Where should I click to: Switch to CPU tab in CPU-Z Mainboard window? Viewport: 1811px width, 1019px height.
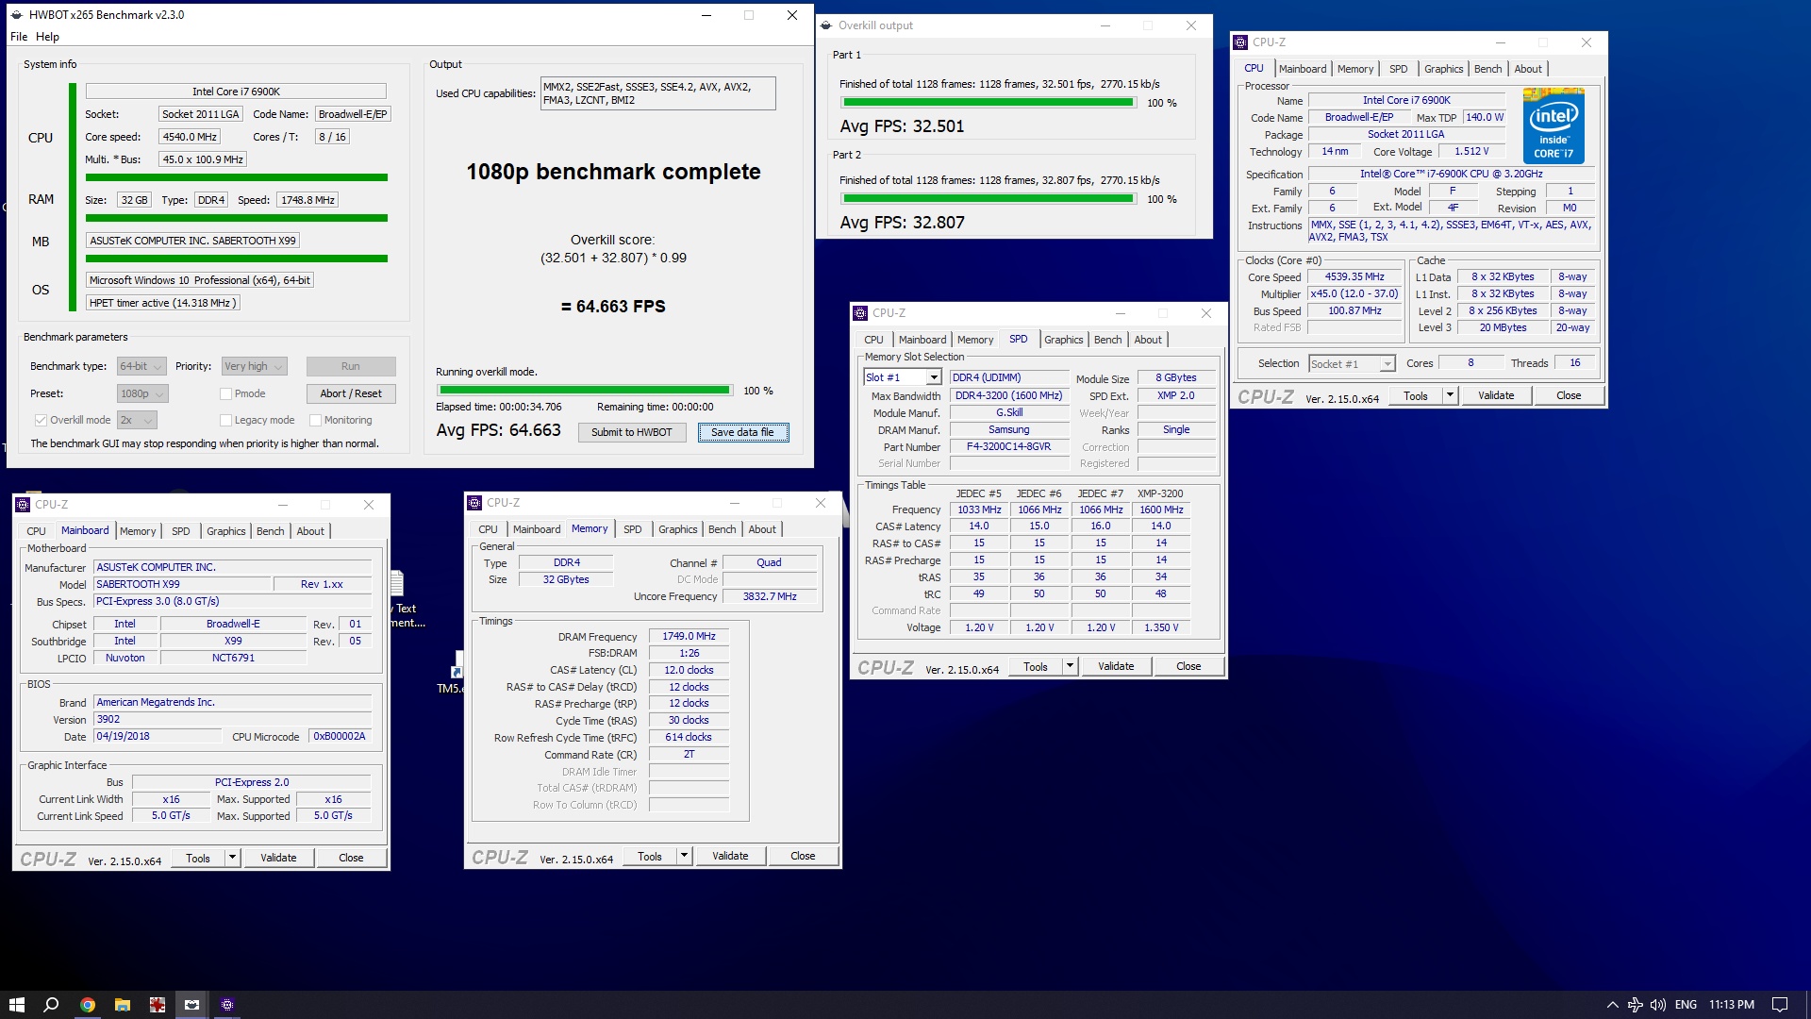point(36,531)
